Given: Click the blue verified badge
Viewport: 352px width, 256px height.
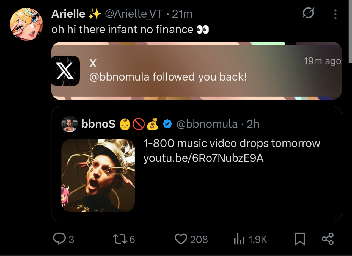Looking at the screenshot, I should tap(167, 124).
